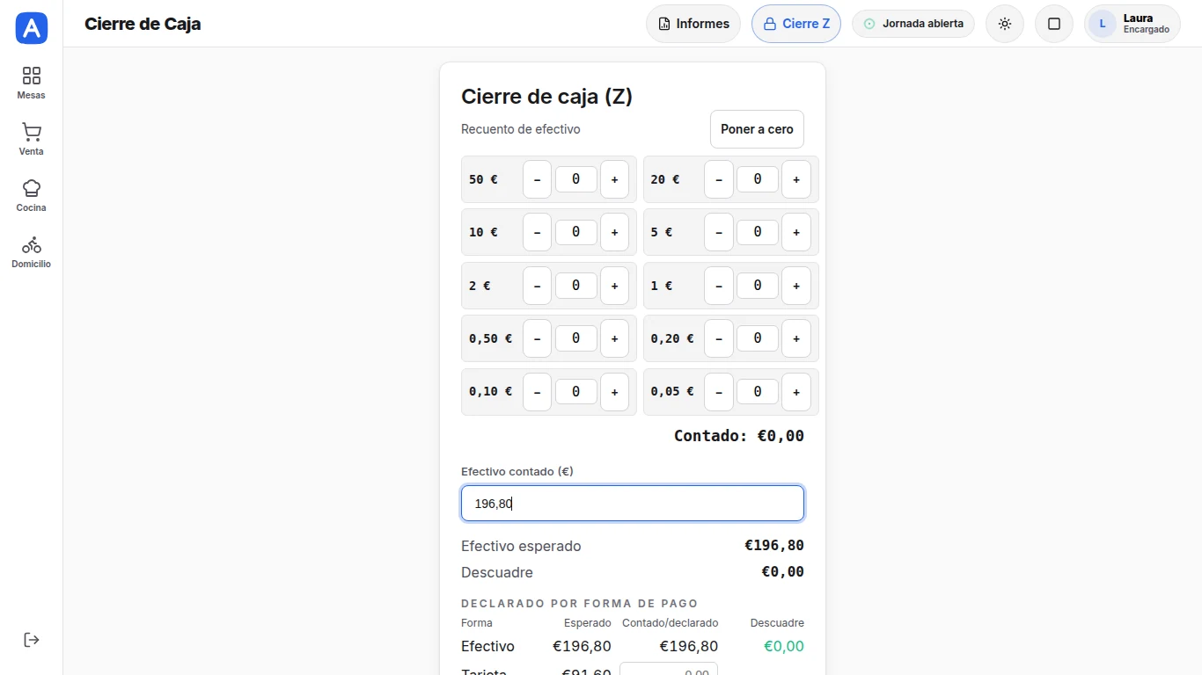Screen dimensions: 1202x675
Task: Add one 0,50 € coin
Action: point(614,338)
